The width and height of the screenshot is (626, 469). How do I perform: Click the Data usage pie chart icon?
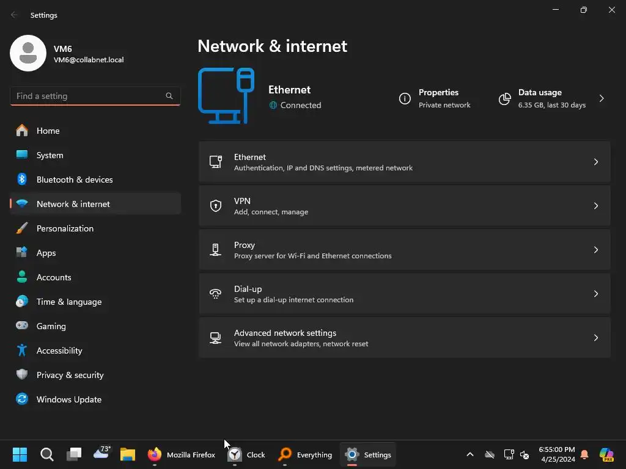pyautogui.click(x=504, y=98)
